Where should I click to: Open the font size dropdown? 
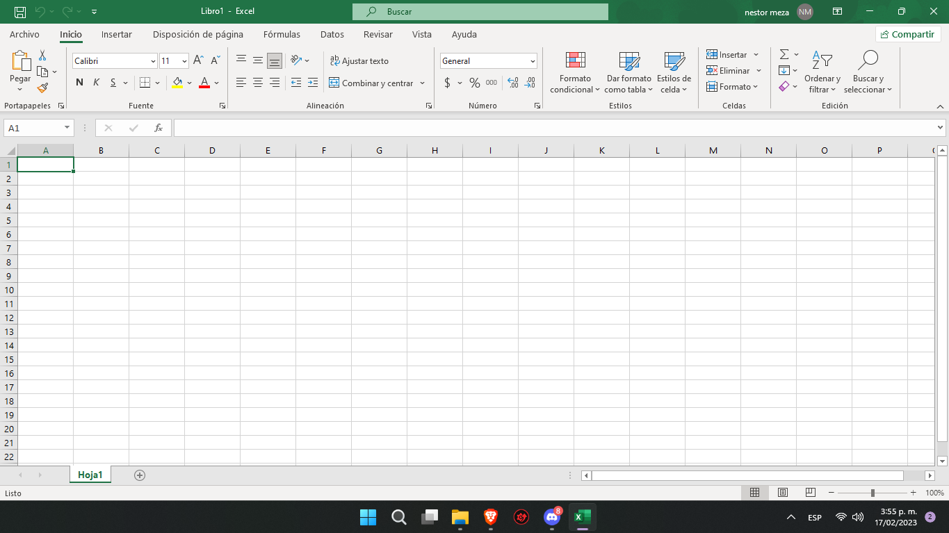184,61
